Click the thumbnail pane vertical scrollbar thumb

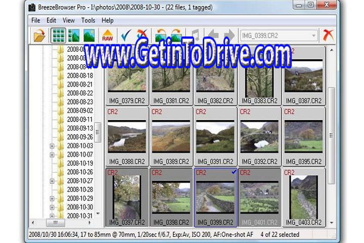(332, 136)
